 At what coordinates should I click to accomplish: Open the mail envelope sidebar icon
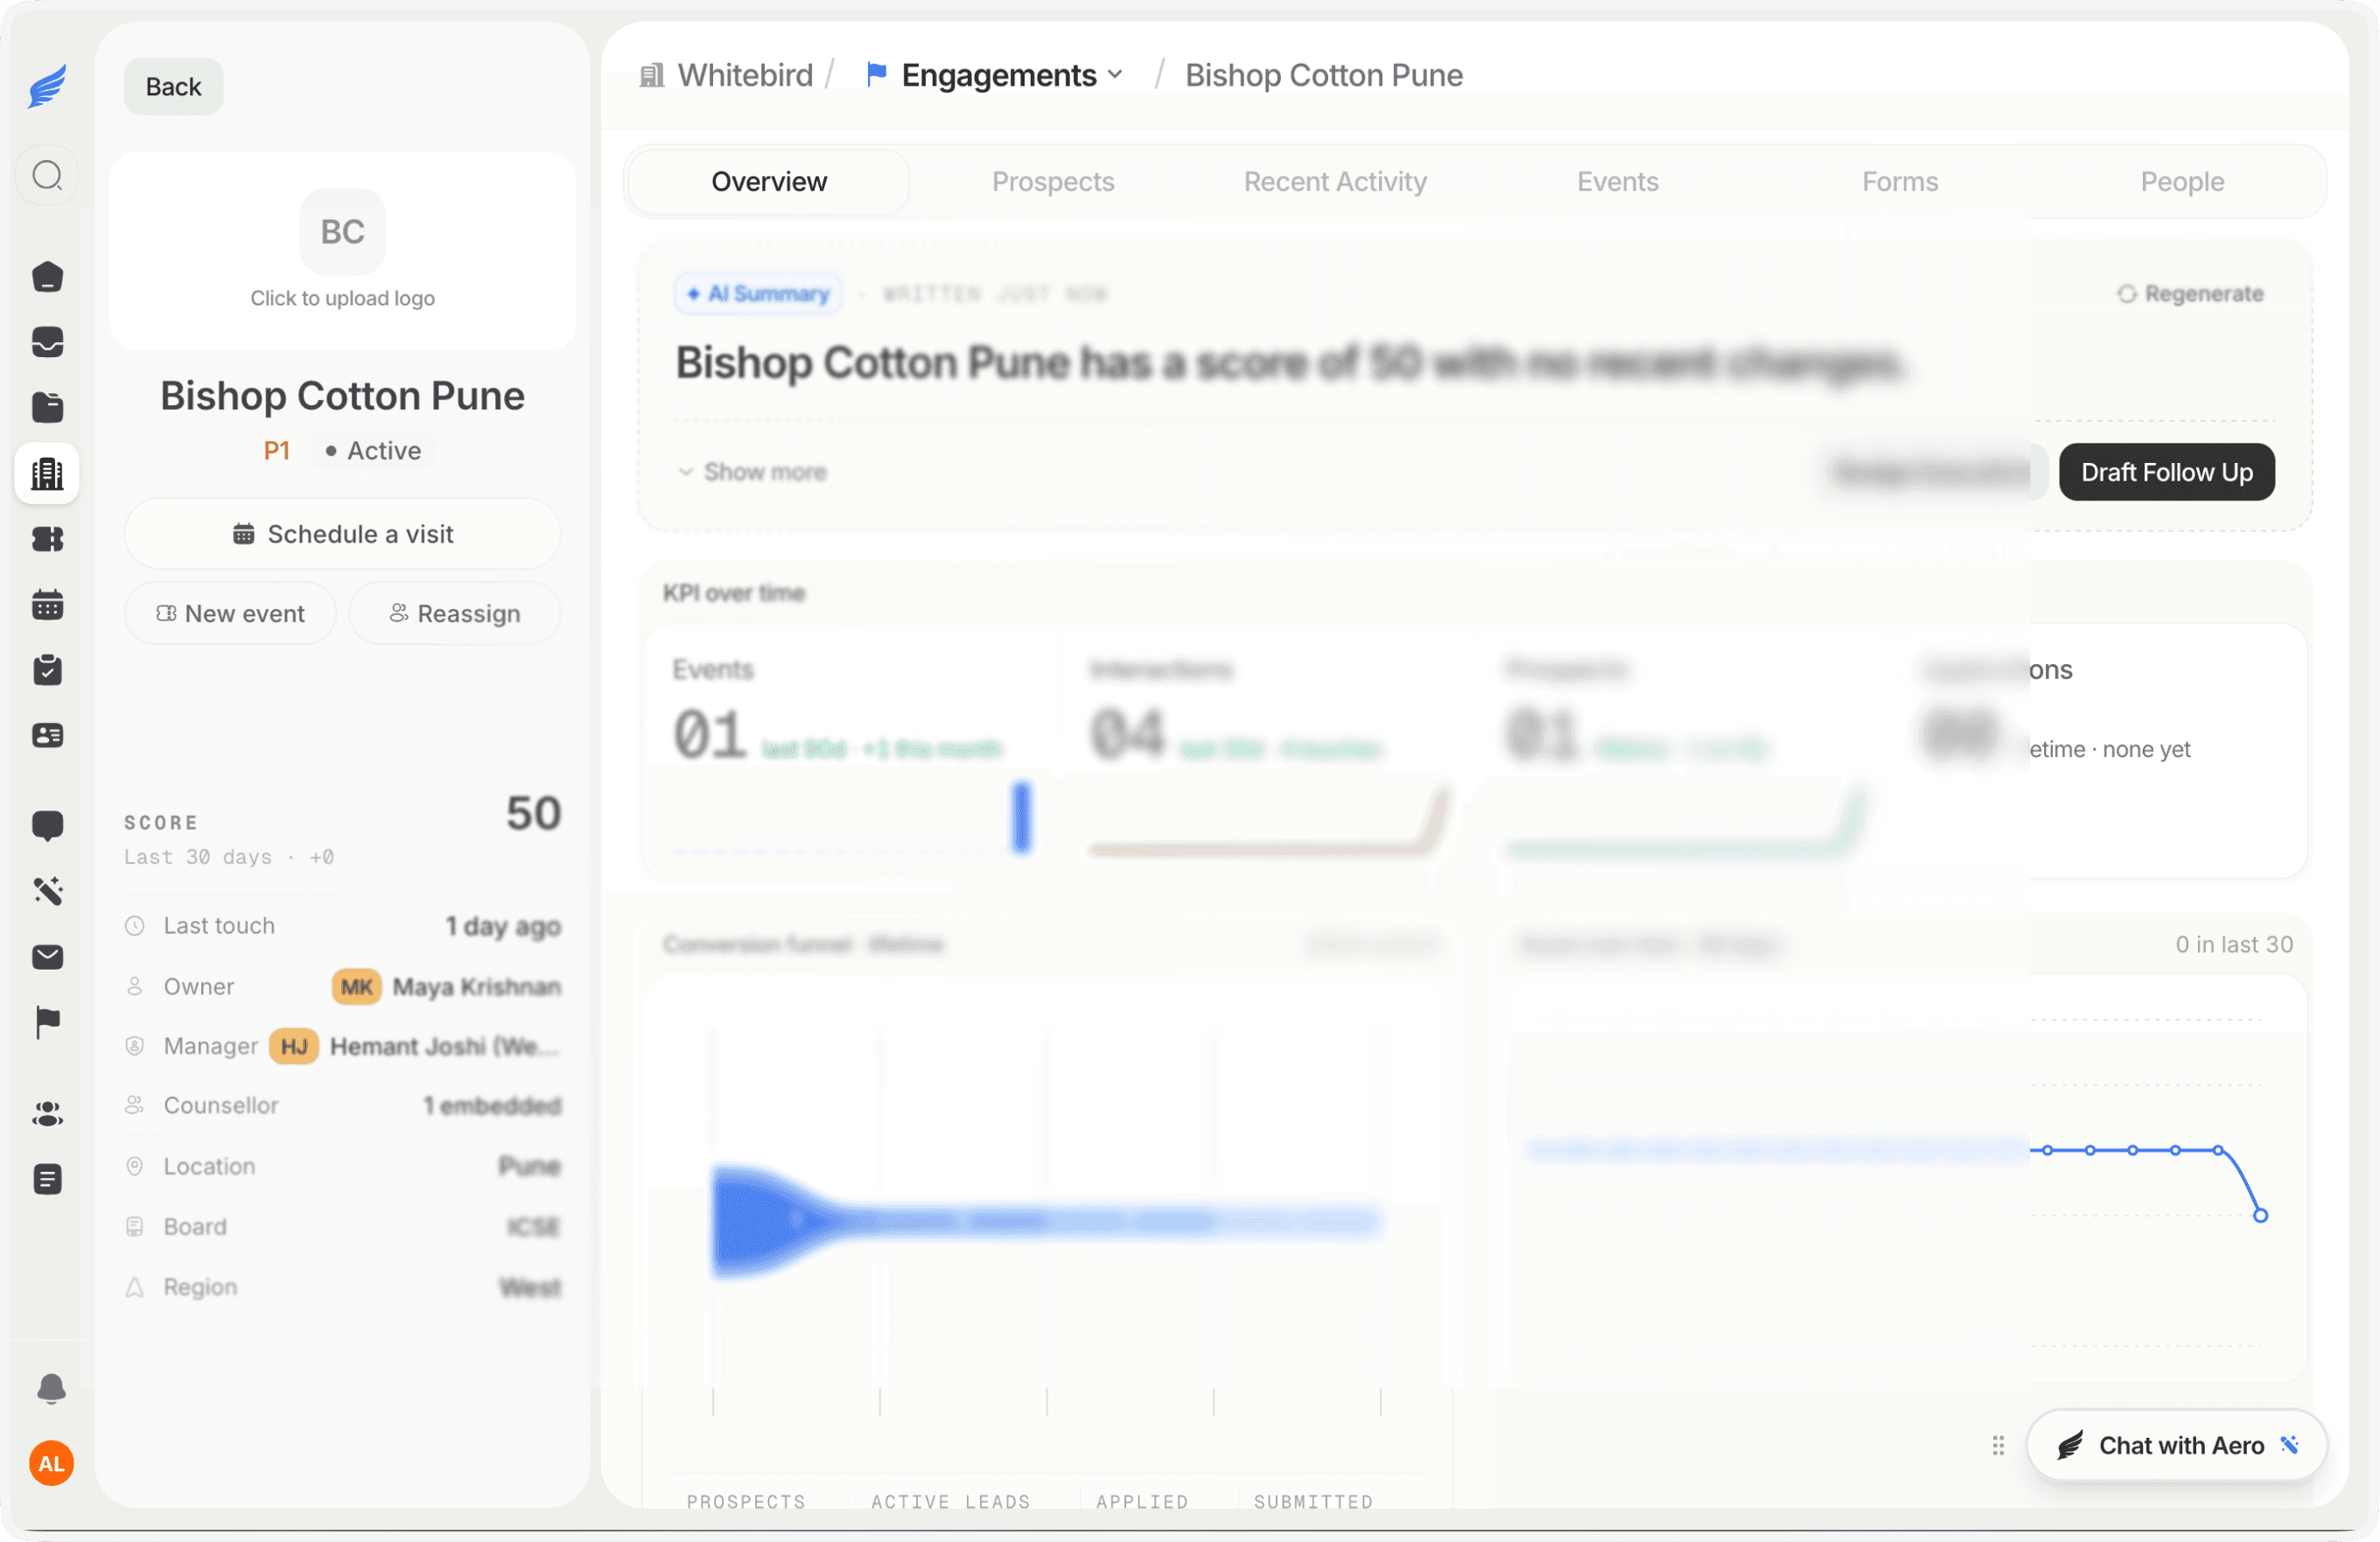point(47,957)
